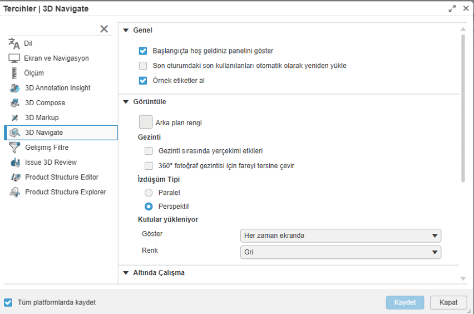Click the settings panel vertical scrollbar thumb
Image resolution: width=474 pixels, height=314 pixels.
463,109
